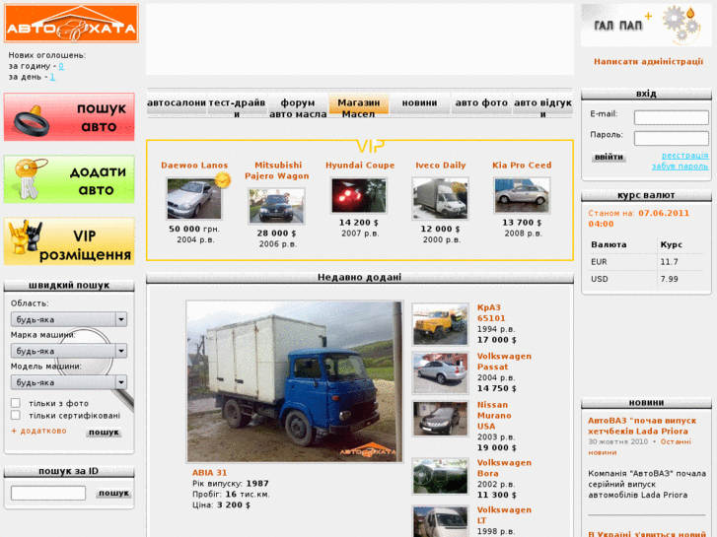Click the new ads за годину count link

(x=61, y=66)
